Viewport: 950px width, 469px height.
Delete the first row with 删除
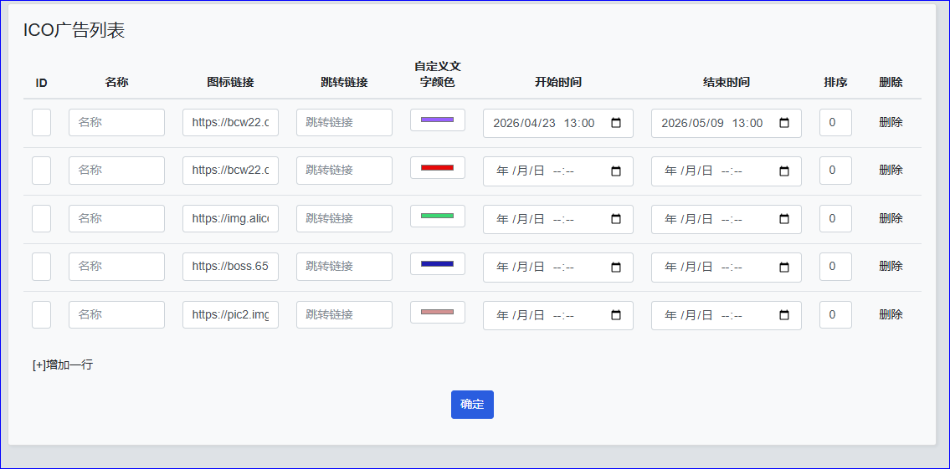[891, 122]
